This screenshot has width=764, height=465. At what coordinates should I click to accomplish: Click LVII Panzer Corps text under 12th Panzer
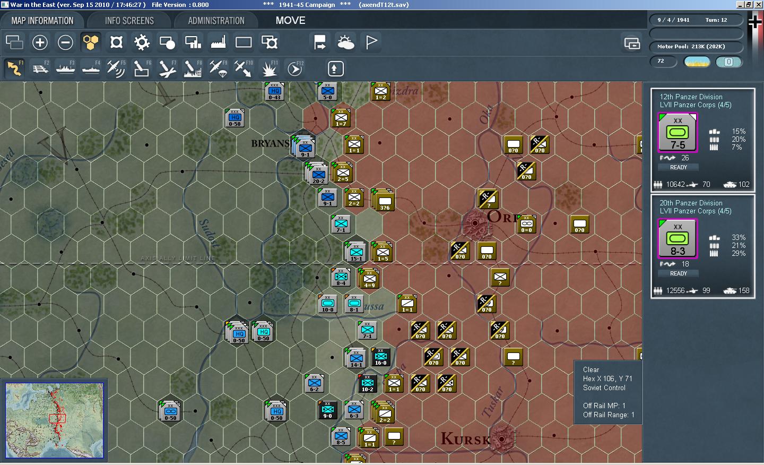tap(696, 105)
